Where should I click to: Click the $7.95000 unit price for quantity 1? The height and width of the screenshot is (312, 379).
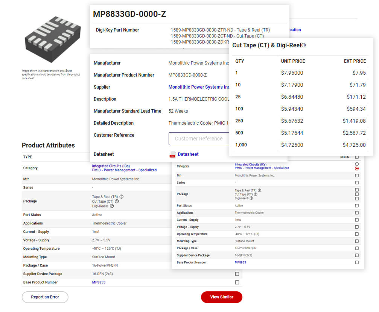292,73
